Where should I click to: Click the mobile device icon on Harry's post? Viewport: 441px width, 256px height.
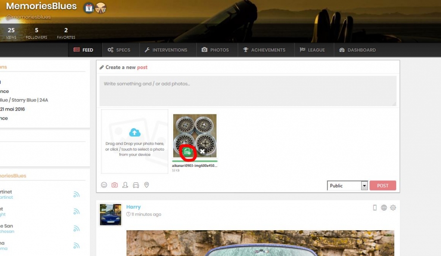[375, 208]
